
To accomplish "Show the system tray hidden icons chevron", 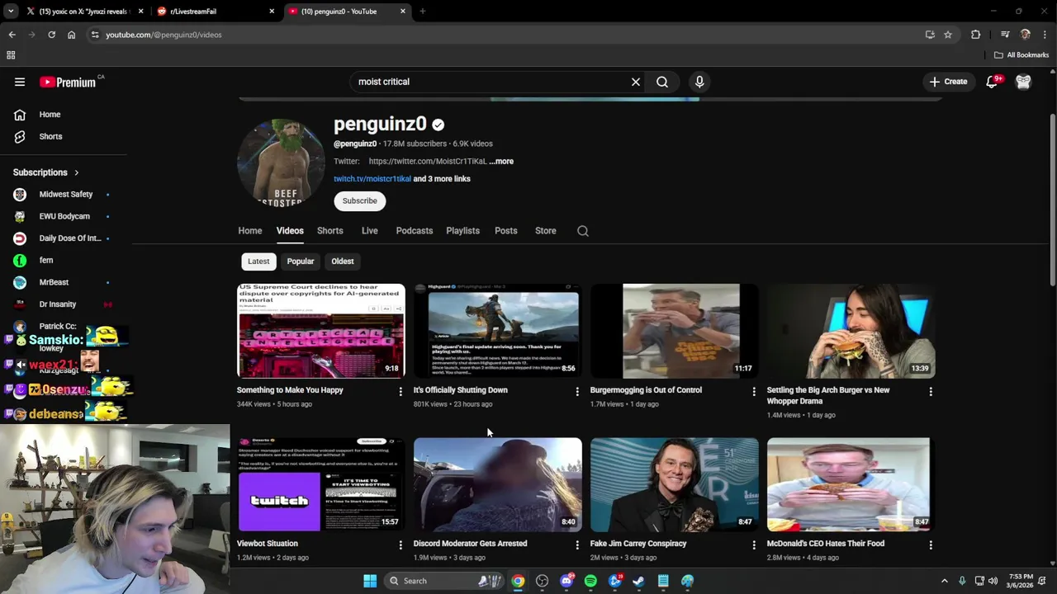I will point(944,581).
